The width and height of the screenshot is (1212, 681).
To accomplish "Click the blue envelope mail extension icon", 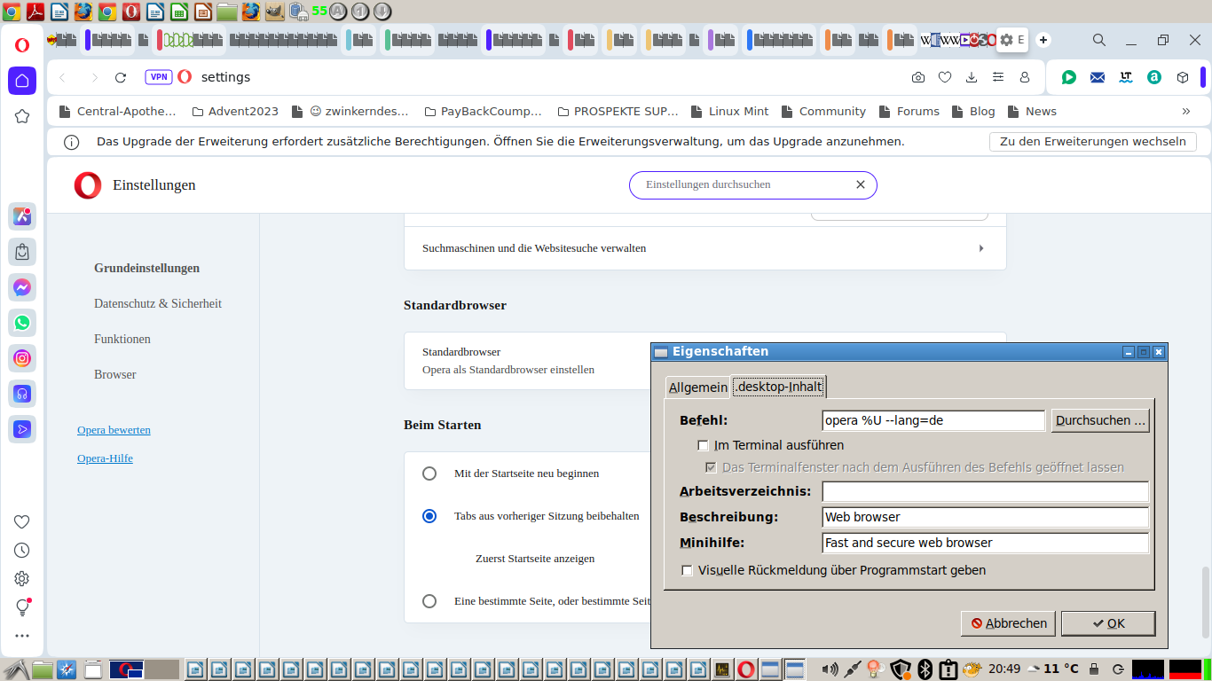I will pyautogui.click(x=1098, y=77).
